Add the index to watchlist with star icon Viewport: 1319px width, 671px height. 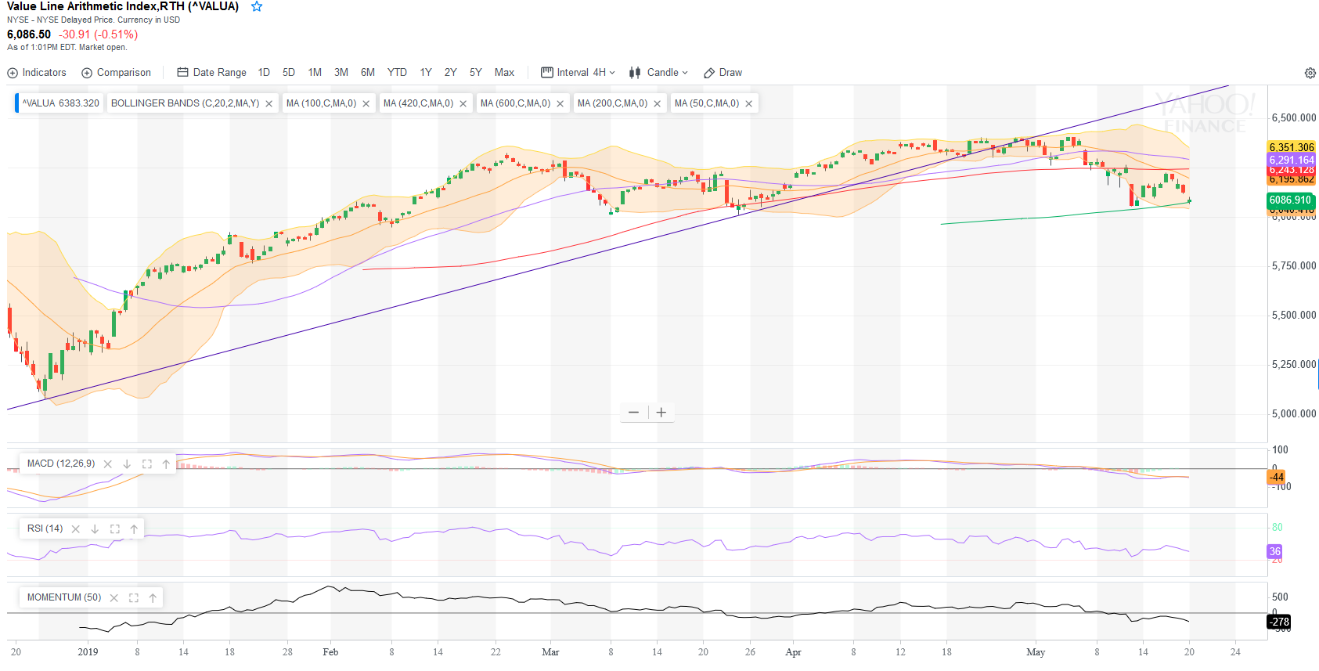[257, 7]
